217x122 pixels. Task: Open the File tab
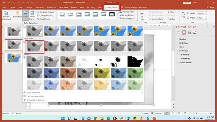[4, 7]
